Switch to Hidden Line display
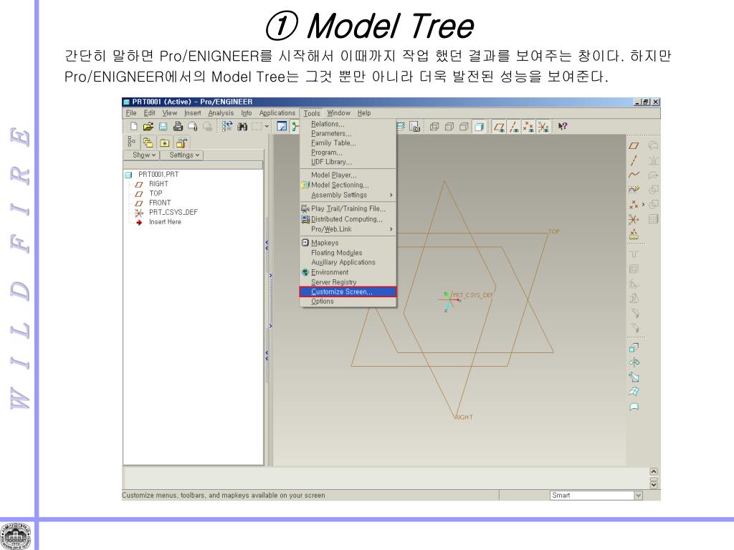Viewport: 734px width, 550px height. (449, 126)
